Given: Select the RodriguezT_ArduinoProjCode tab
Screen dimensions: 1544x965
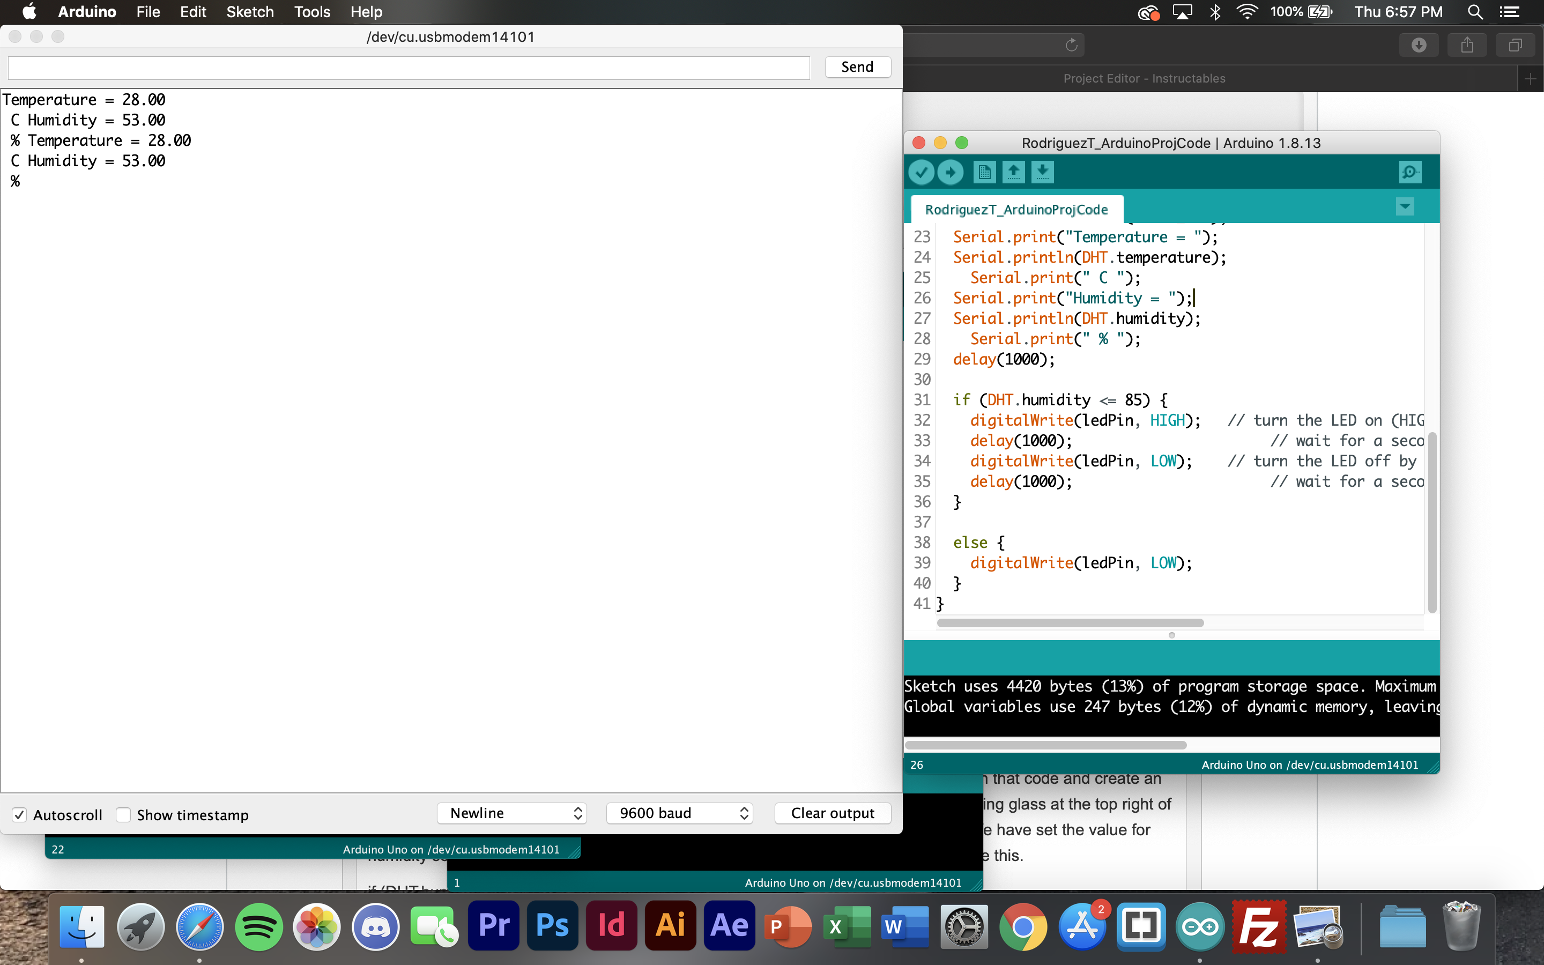Looking at the screenshot, I should (1016, 209).
